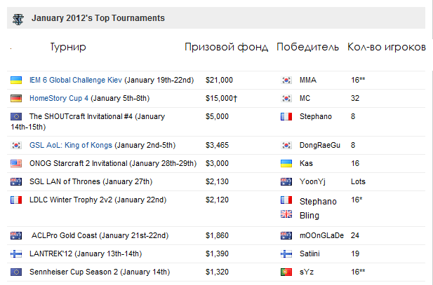Click the US flag beside ONOG Starcraft 2 Invitational
This screenshot has height=285, width=433.
(x=16, y=163)
